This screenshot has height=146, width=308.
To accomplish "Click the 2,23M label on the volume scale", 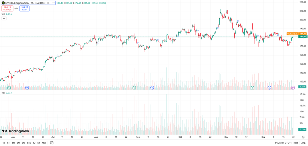I will pos(303,129).
